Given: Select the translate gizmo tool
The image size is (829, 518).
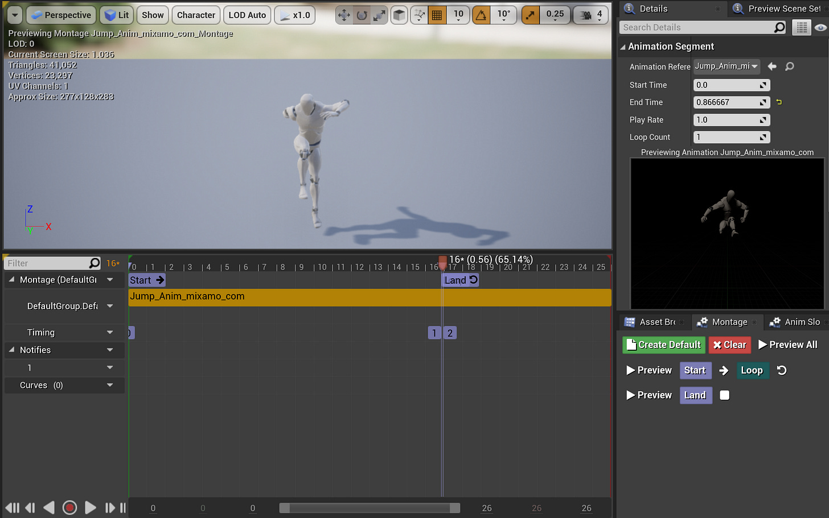Looking at the screenshot, I should (x=344, y=15).
